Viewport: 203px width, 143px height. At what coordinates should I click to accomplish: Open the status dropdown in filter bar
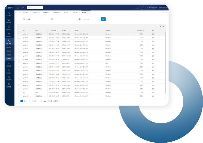35,19
